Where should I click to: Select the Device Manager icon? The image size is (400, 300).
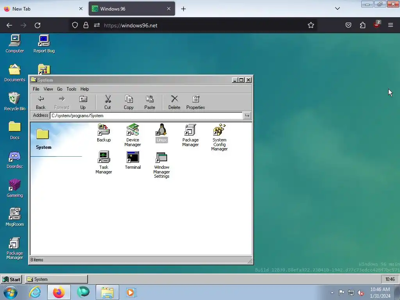pyautogui.click(x=133, y=135)
